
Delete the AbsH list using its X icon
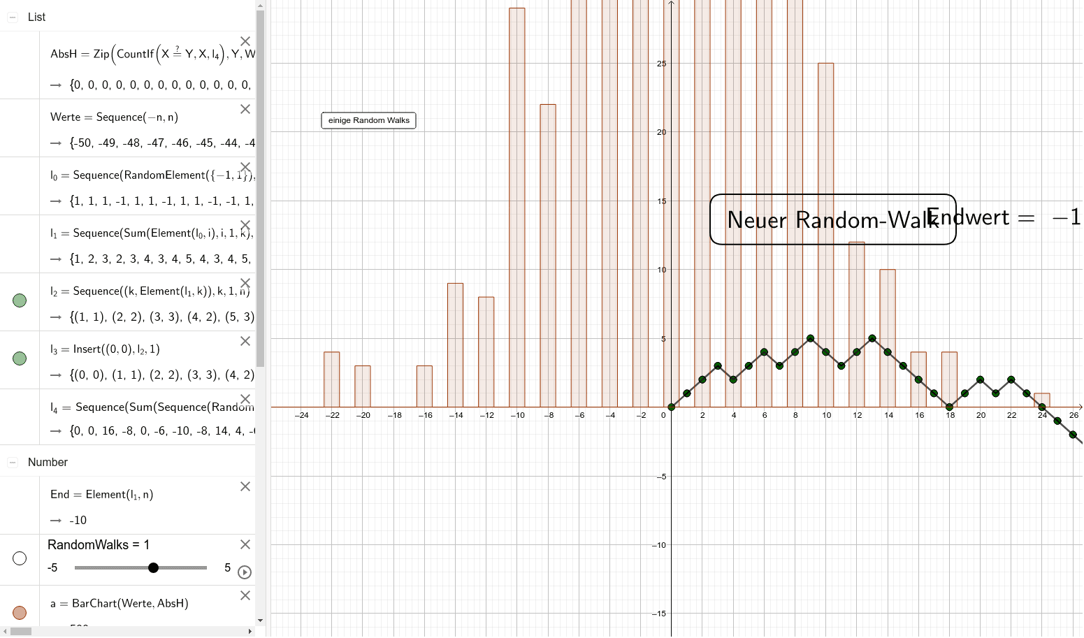click(245, 41)
